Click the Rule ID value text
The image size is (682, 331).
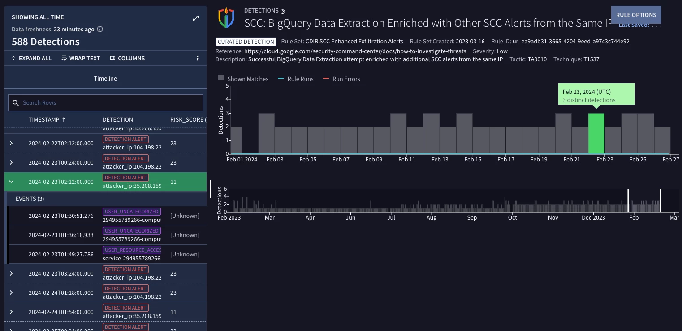pyautogui.click(x=571, y=41)
